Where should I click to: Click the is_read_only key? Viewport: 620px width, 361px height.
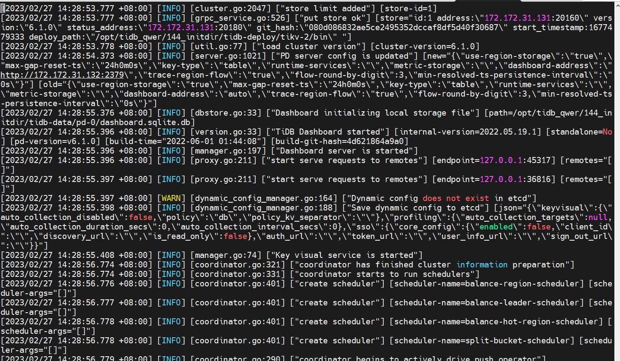pyautogui.click(x=181, y=236)
